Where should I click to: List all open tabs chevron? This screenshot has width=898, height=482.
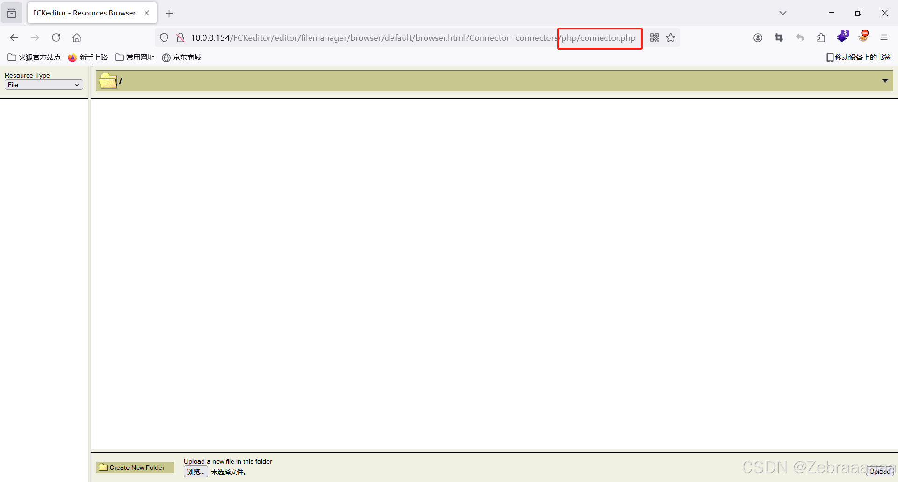pos(783,13)
